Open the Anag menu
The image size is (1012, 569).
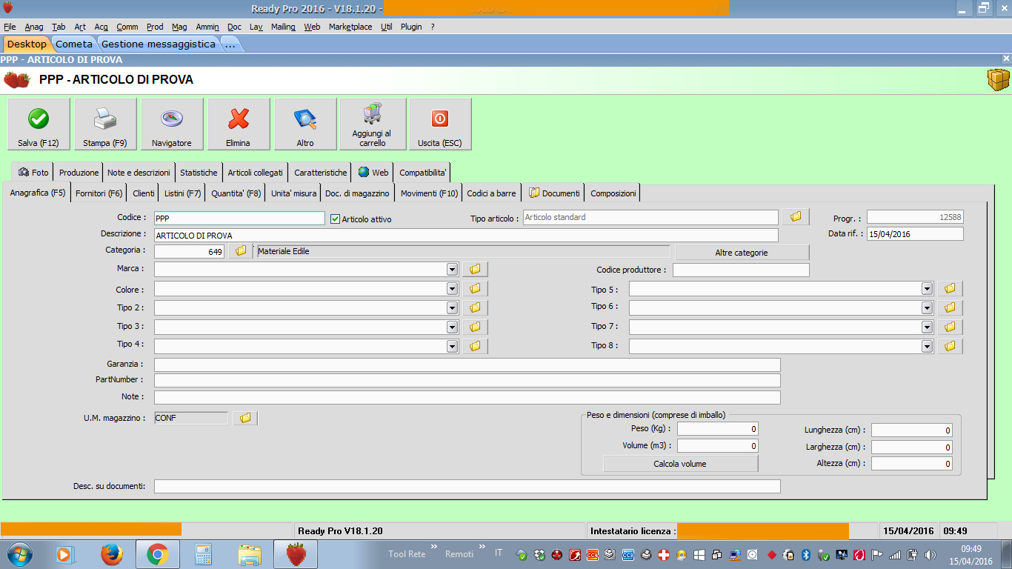pyautogui.click(x=34, y=27)
